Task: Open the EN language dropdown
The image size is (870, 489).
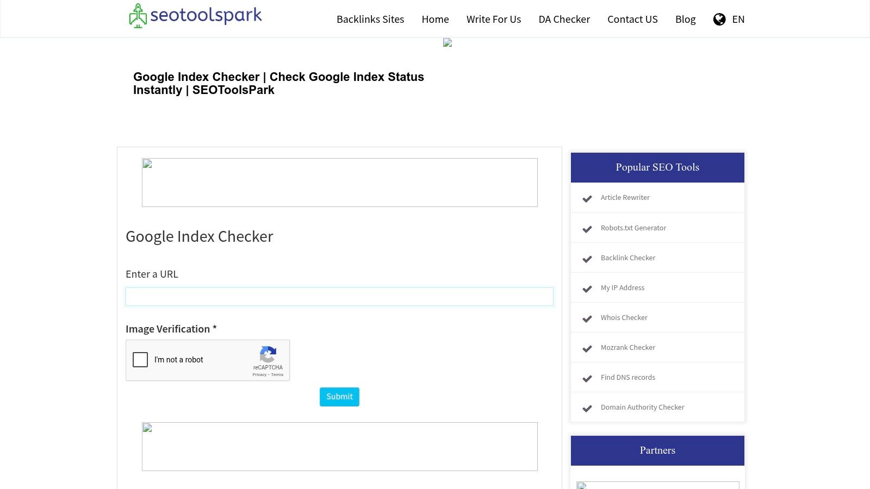Action: click(x=738, y=19)
